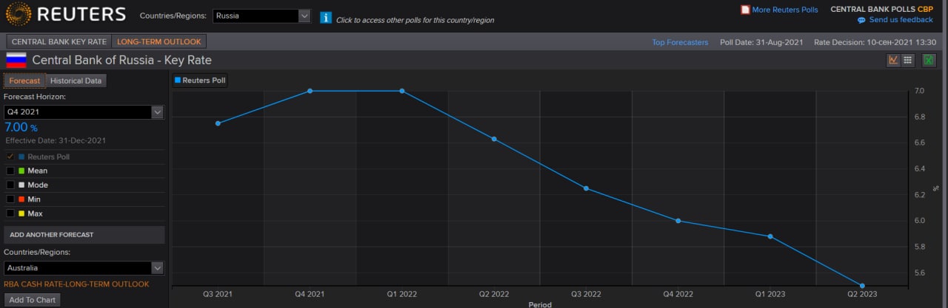Click the Q2 2023 data point
This screenshot has height=308, width=948.
coord(862,285)
